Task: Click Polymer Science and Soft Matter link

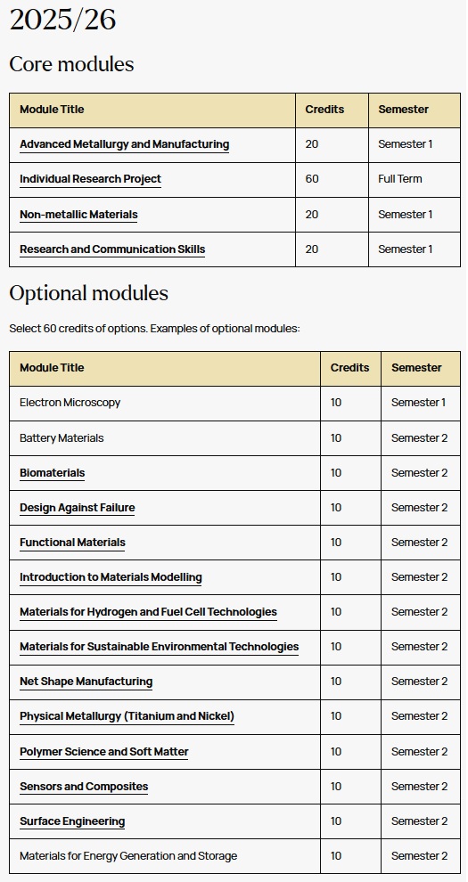Action: click(104, 752)
